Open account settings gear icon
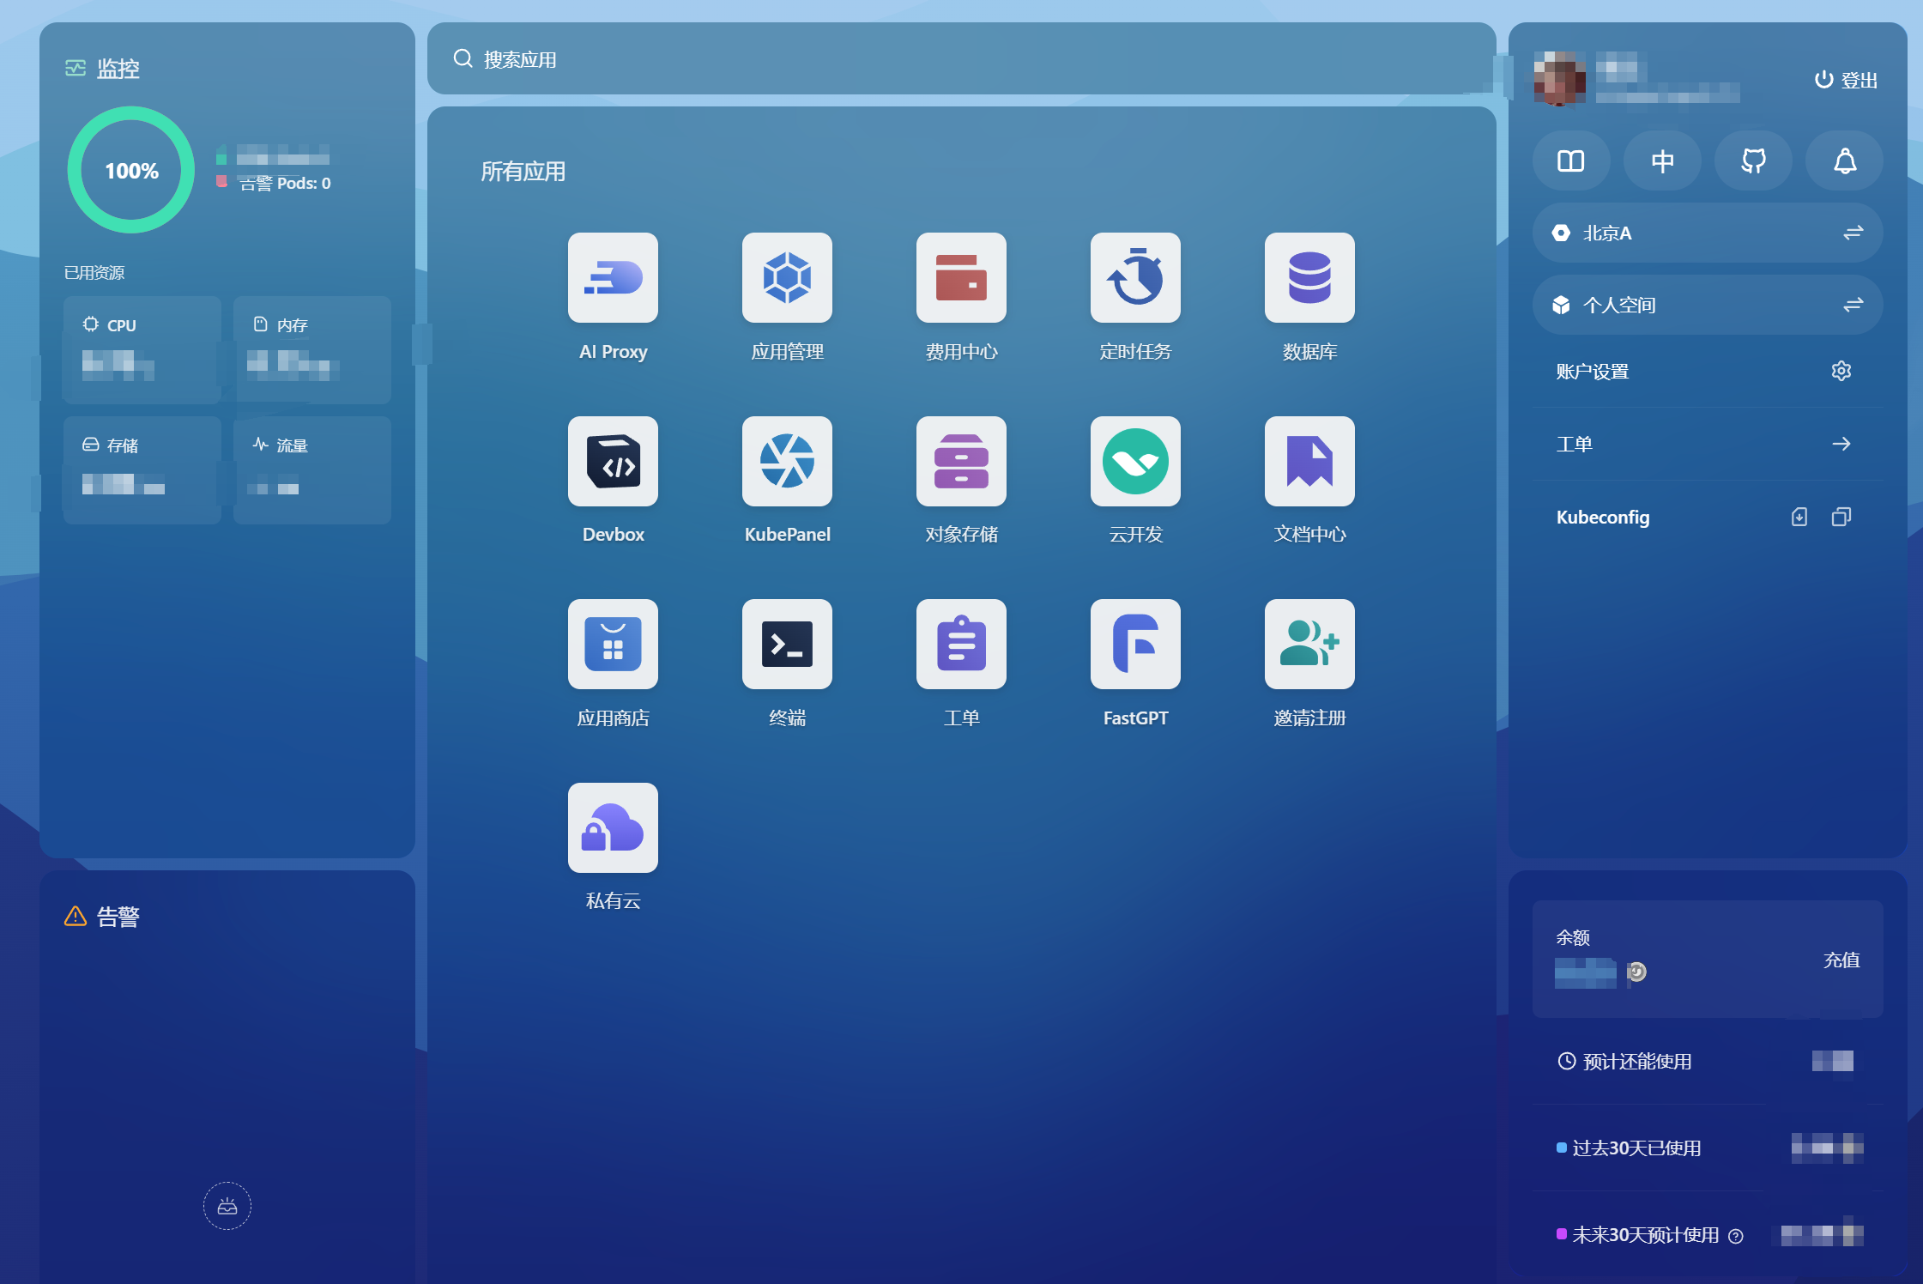The width and height of the screenshot is (1923, 1284). point(1841,371)
